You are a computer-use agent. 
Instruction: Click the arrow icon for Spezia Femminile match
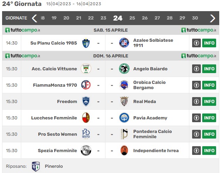click(x=196, y=151)
